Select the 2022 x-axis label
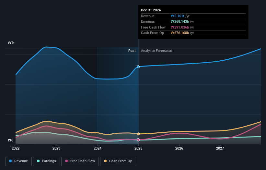Screen dimensions: 266x170 pyautogui.click(x=16, y=148)
